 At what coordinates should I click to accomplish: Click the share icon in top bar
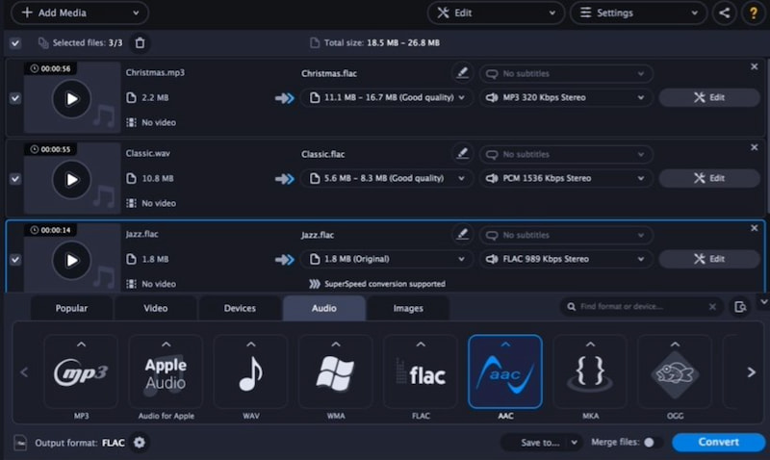[x=724, y=13]
